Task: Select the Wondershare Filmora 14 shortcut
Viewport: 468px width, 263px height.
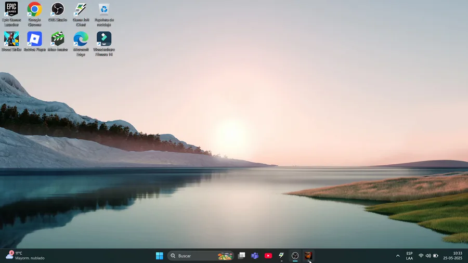Action: click(104, 44)
